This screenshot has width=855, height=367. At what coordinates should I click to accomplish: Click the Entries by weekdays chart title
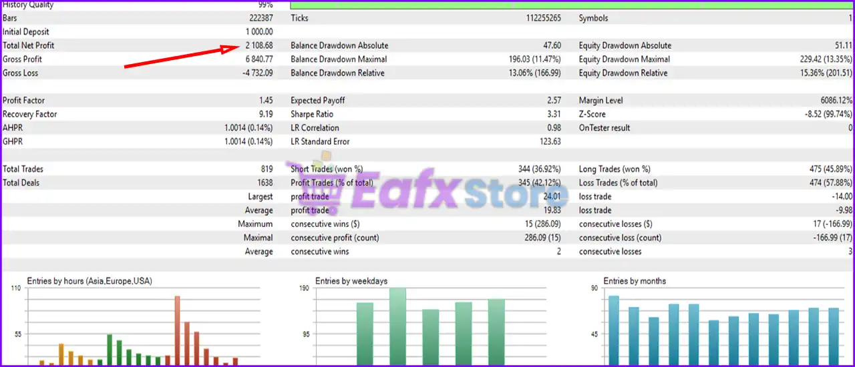[351, 281]
